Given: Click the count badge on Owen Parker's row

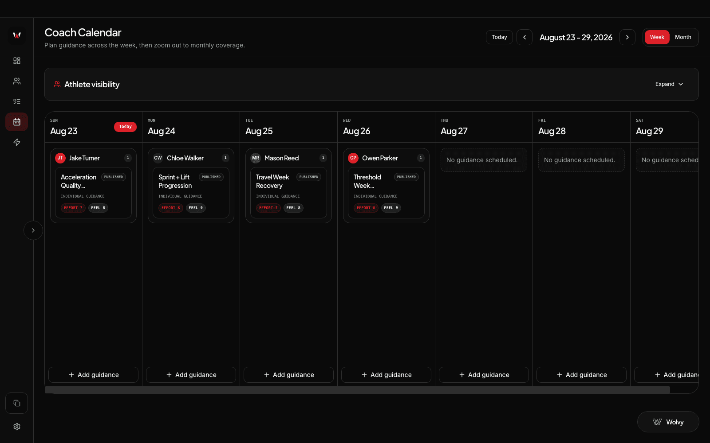Looking at the screenshot, I should click(x=421, y=158).
